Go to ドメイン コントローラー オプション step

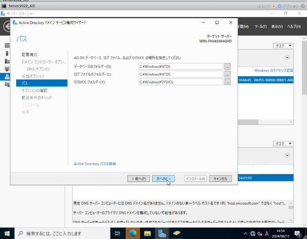point(44,62)
